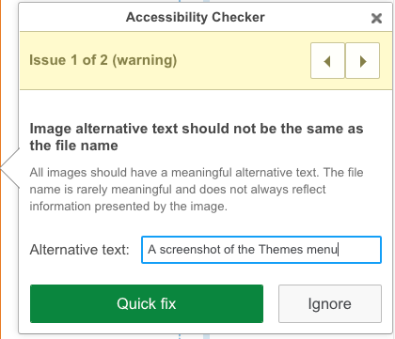Click the word 'Themes' in alt text
This screenshot has height=339, width=395.
coord(281,250)
